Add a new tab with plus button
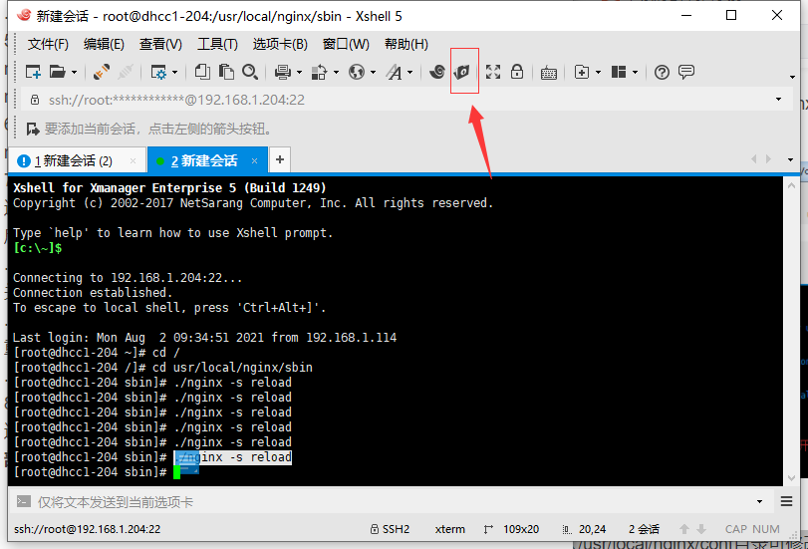Image resolution: width=808 pixels, height=549 pixels. point(279,159)
